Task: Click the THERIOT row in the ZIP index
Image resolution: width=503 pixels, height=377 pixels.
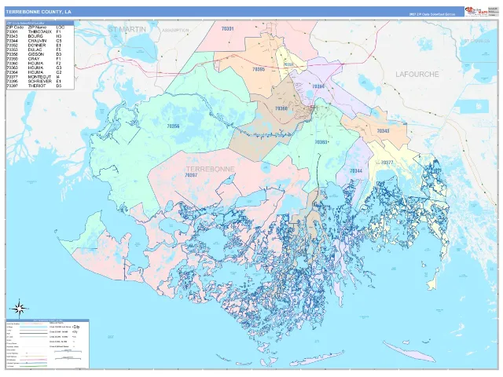Action: click(x=34, y=86)
